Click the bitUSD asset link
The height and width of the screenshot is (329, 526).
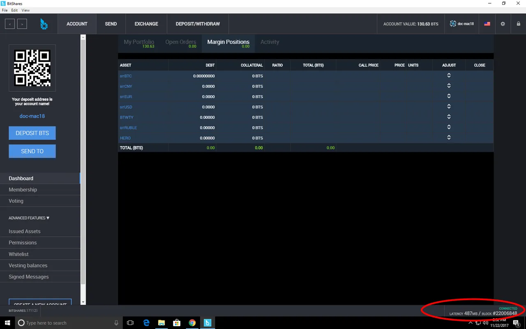126,107
